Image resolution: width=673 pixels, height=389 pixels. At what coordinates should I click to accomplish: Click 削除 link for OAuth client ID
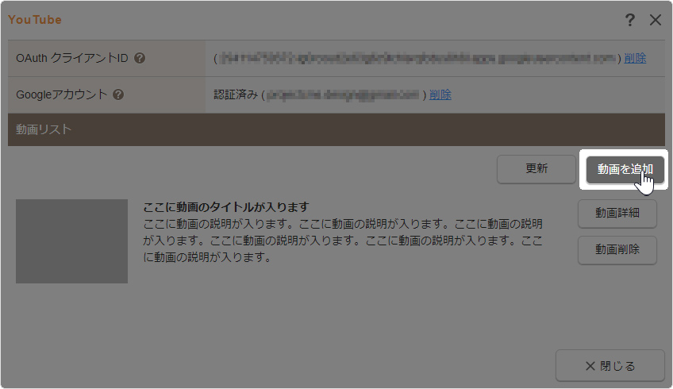point(635,58)
